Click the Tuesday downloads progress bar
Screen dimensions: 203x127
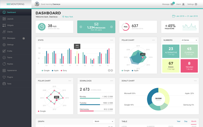[96, 105]
